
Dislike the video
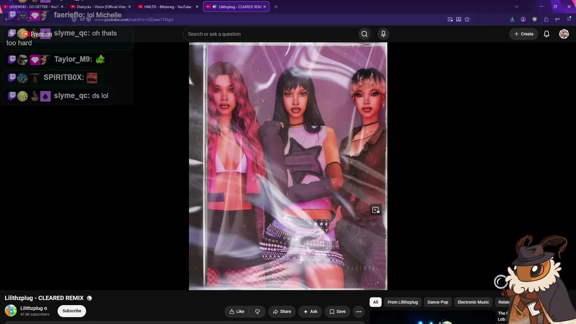coord(257,311)
